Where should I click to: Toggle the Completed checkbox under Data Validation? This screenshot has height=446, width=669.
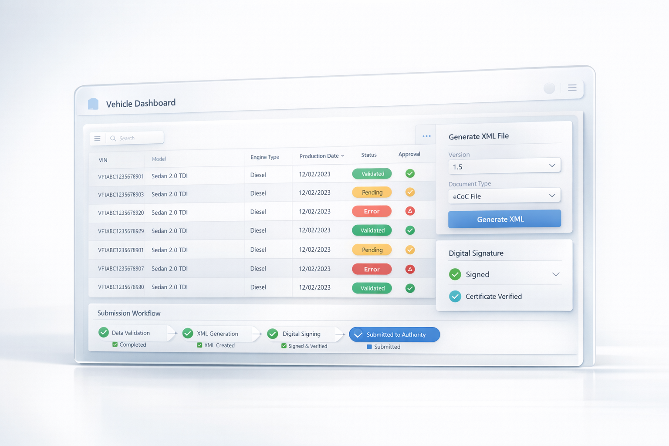coord(115,345)
